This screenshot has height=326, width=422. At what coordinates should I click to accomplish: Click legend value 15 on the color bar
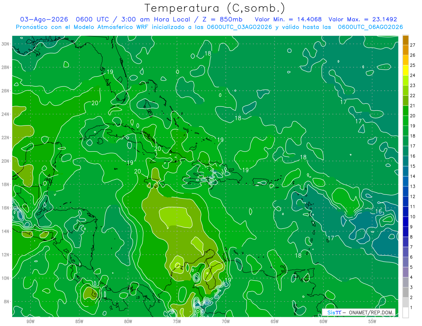click(413, 166)
